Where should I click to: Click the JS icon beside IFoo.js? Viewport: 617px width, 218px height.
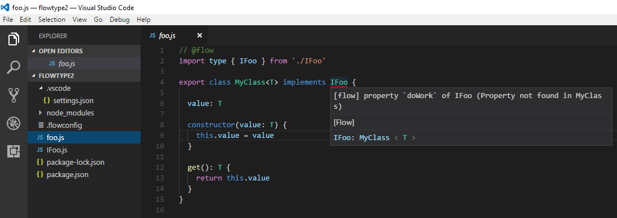(x=40, y=150)
